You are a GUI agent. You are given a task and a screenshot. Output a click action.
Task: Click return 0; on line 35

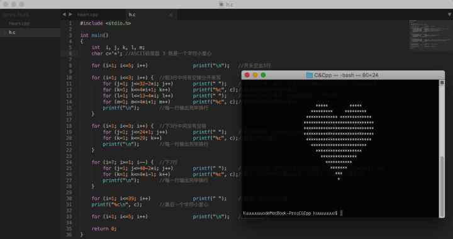pyautogui.click(x=104, y=228)
